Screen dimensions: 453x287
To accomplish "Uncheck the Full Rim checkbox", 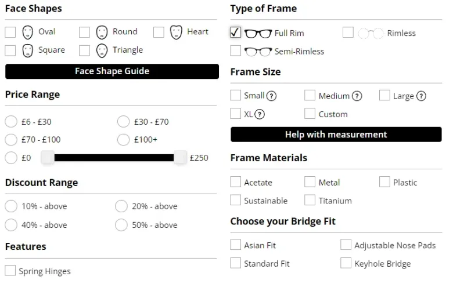I will point(235,32).
